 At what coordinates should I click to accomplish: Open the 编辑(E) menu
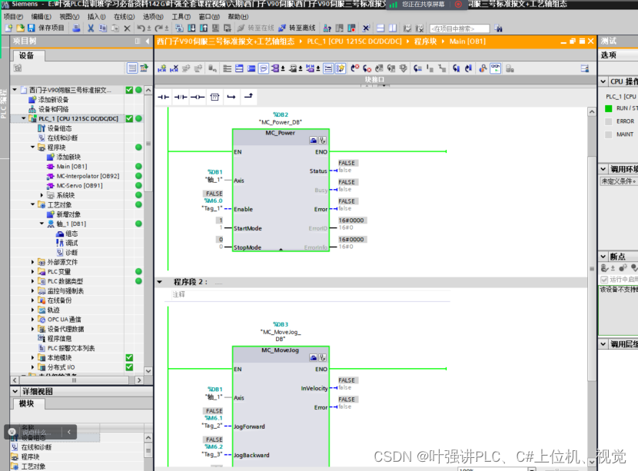[41, 17]
